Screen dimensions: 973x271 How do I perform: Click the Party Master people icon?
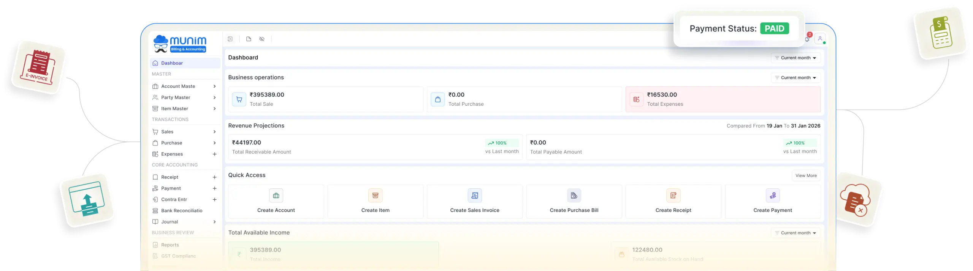[x=155, y=97]
